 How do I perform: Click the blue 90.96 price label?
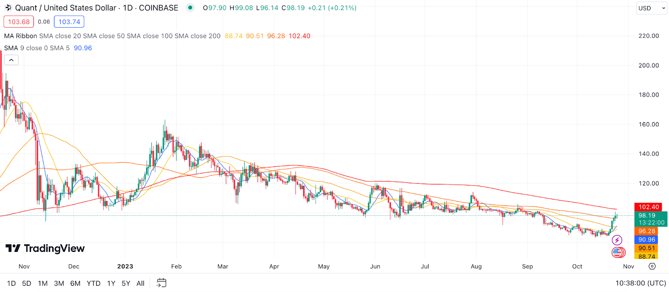[646, 240]
